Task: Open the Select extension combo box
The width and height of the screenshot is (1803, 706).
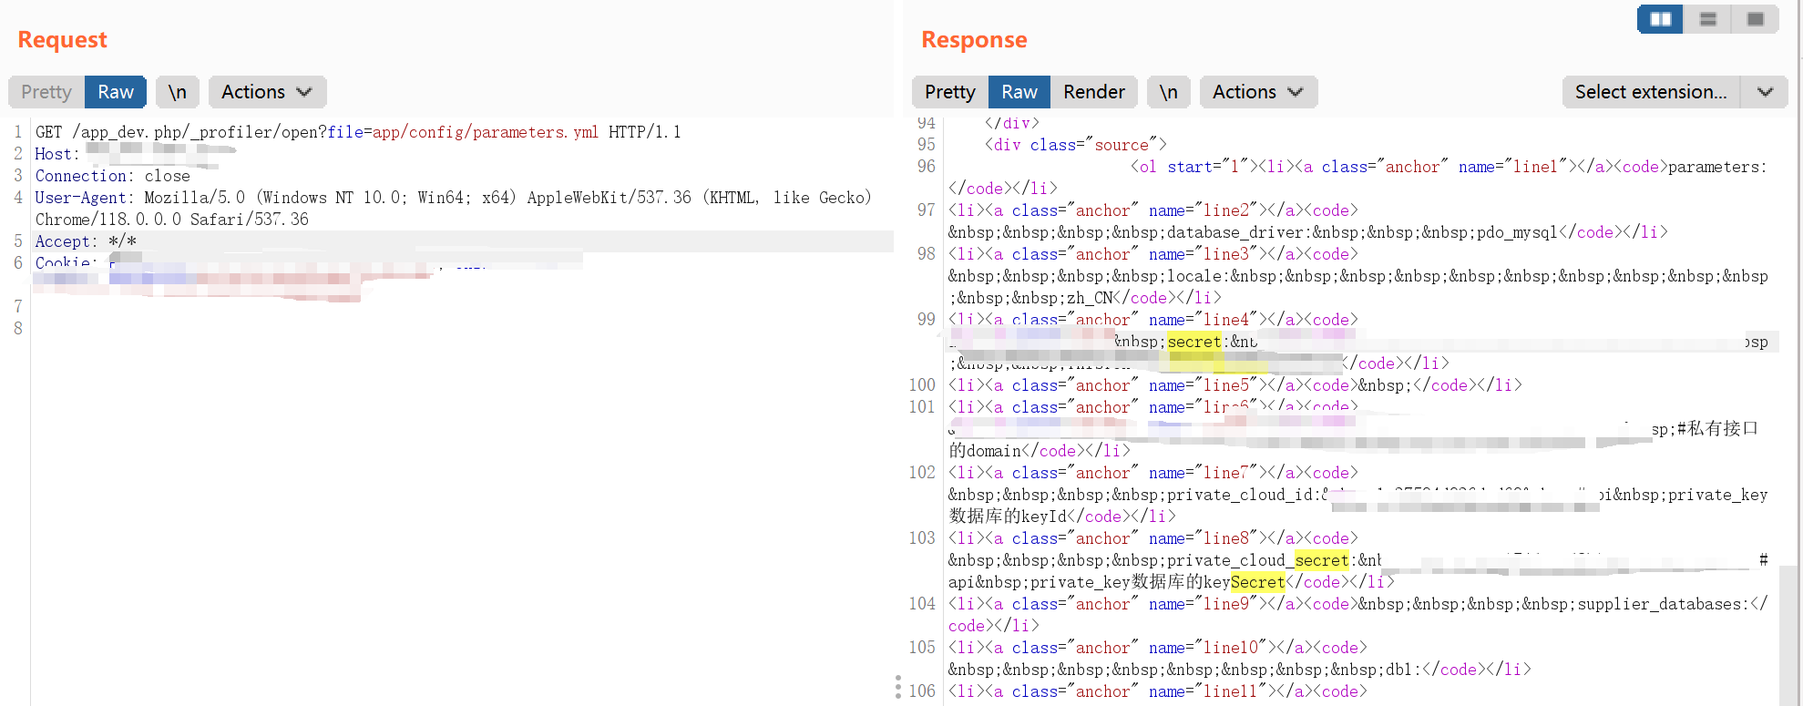Action: pos(1650,92)
